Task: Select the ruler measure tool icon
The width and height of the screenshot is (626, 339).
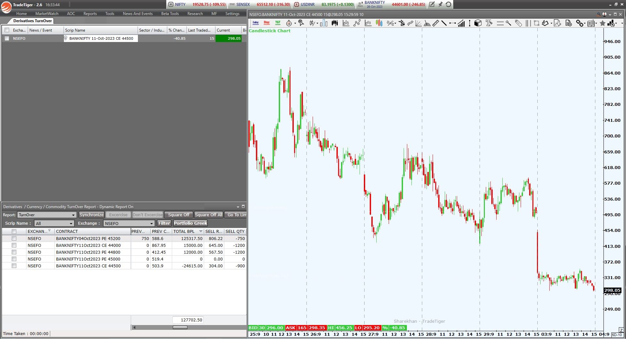Action: [x=436, y=23]
